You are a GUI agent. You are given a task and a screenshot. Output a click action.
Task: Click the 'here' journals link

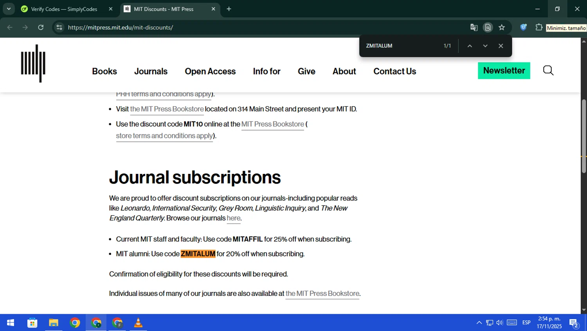(x=234, y=218)
